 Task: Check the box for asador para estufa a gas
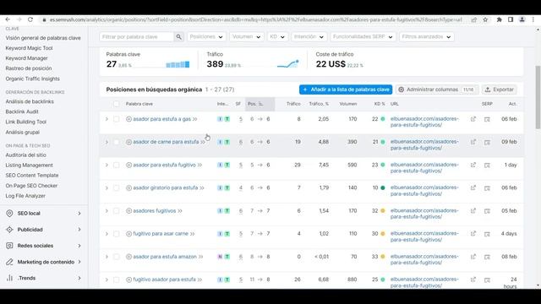117,119
